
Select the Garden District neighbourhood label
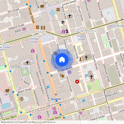coord(86,31)
